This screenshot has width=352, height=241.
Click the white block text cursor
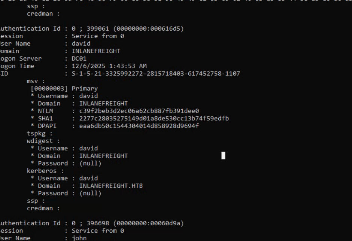[x=224, y=156]
